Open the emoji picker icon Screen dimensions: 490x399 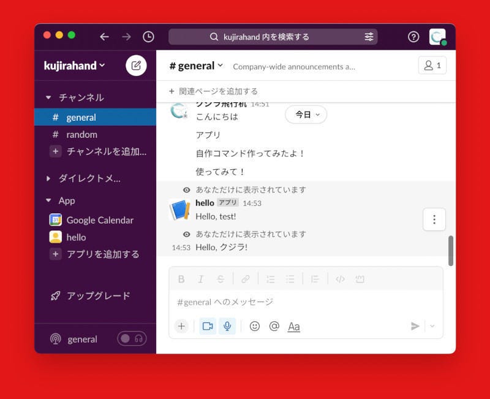coord(255,326)
